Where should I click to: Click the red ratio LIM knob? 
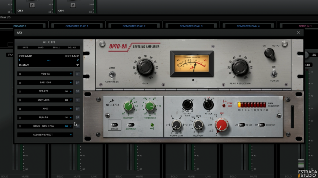pos(221,125)
